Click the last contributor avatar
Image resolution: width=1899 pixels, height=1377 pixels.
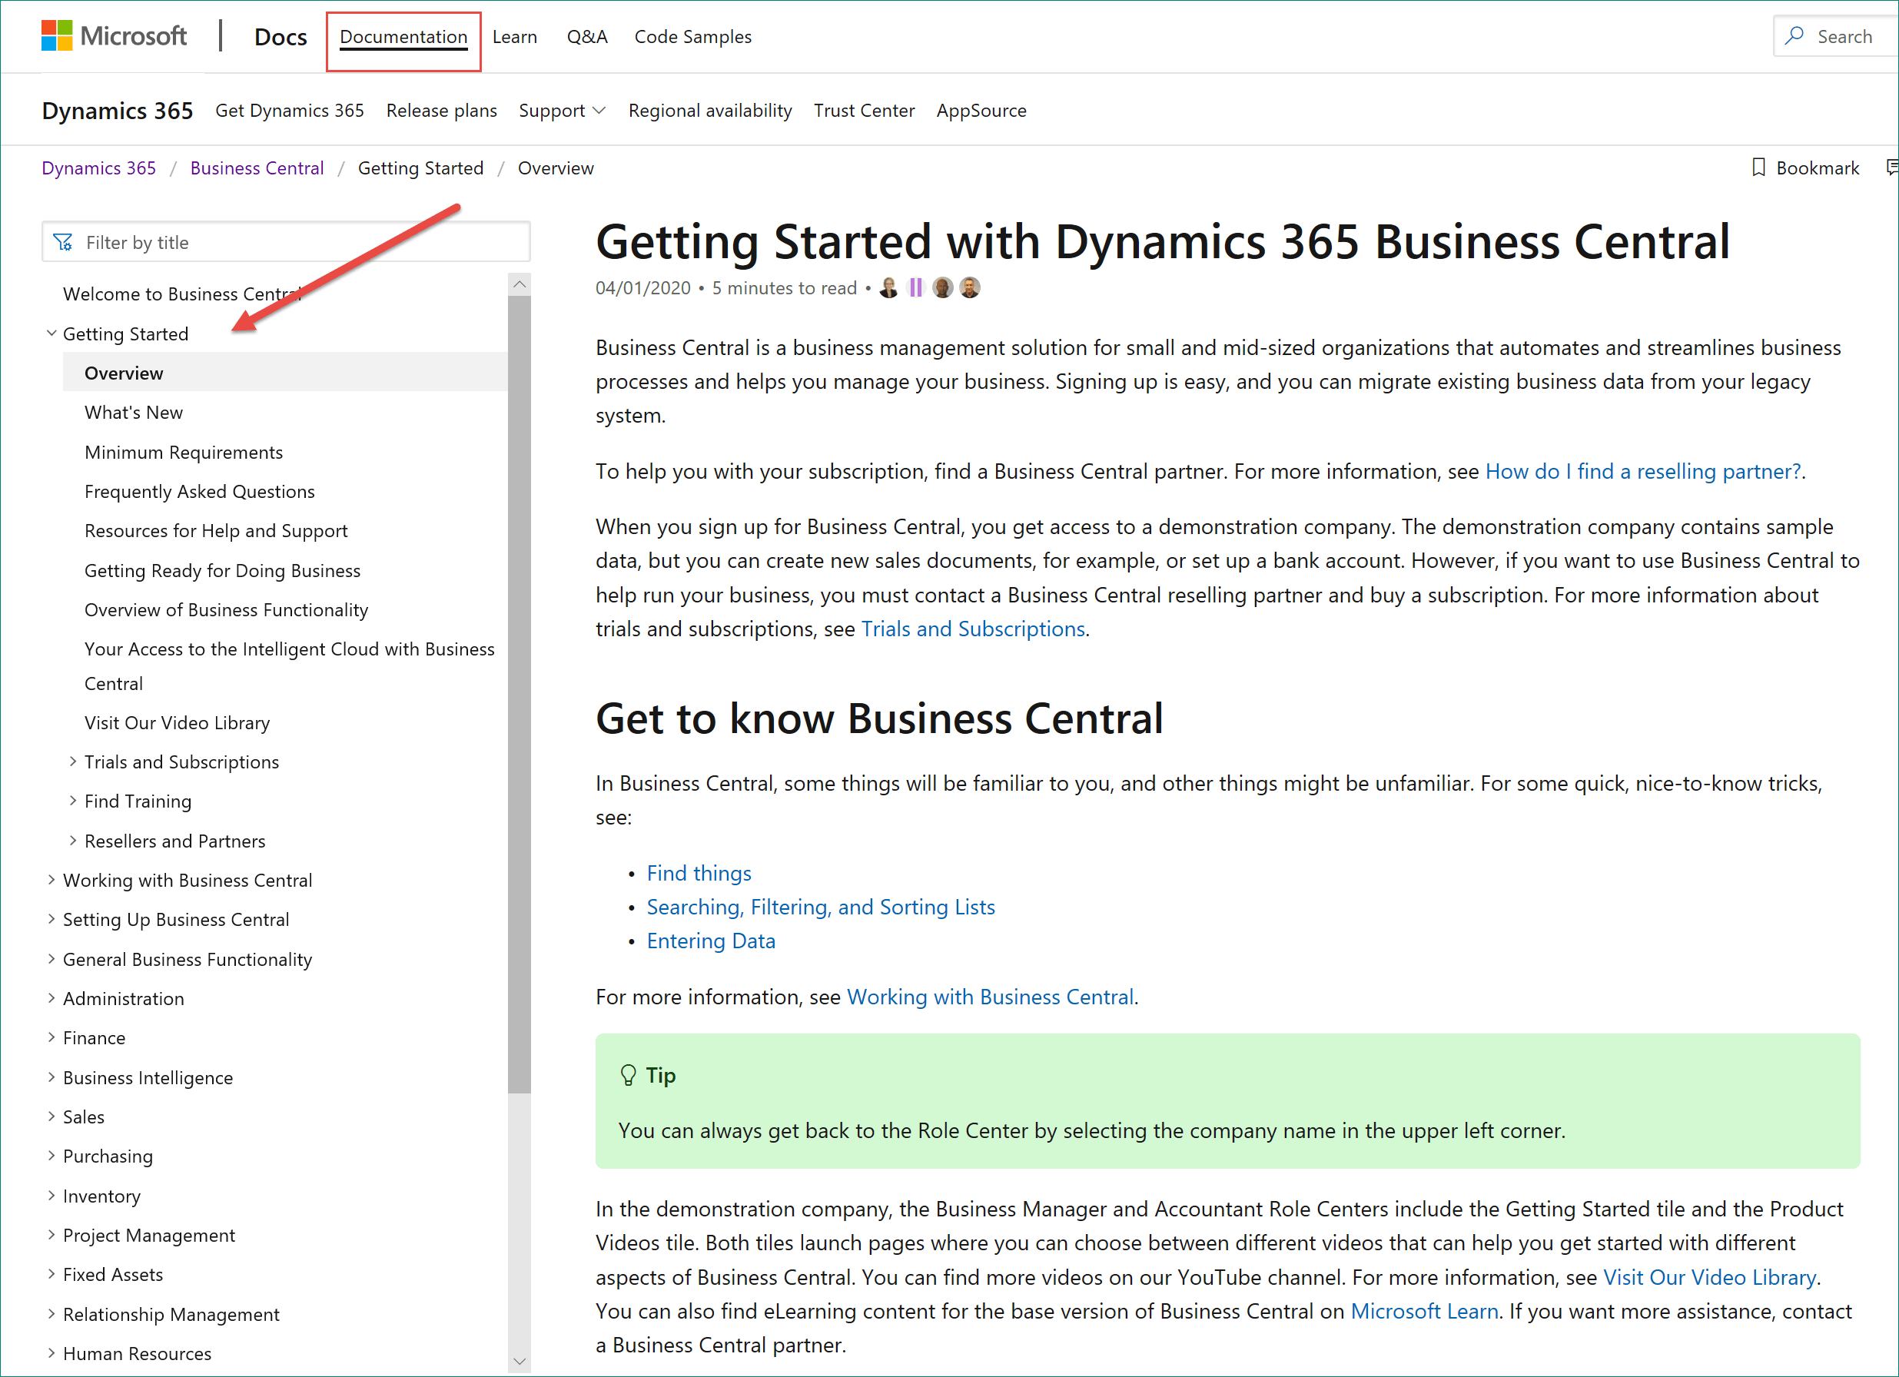[970, 288]
